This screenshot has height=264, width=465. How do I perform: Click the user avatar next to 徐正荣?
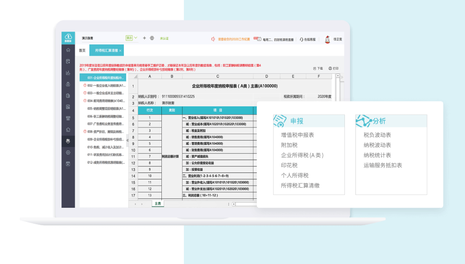click(x=327, y=39)
